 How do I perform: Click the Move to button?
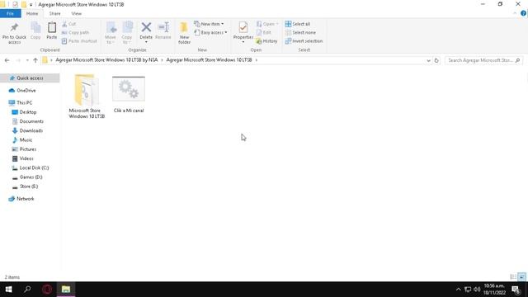coord(111,33)
